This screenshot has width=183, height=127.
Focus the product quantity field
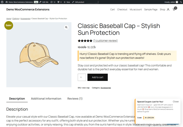[82, 77]
